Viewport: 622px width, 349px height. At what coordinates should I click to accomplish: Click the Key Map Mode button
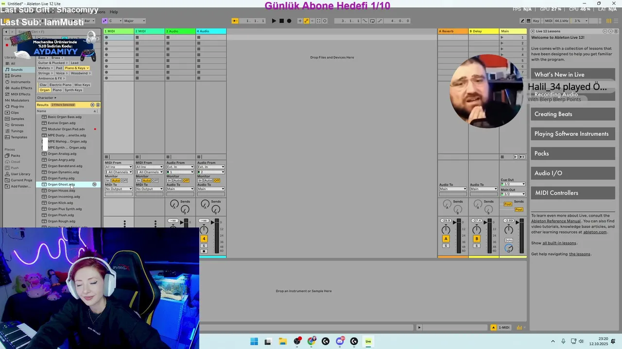coord(536,21)
